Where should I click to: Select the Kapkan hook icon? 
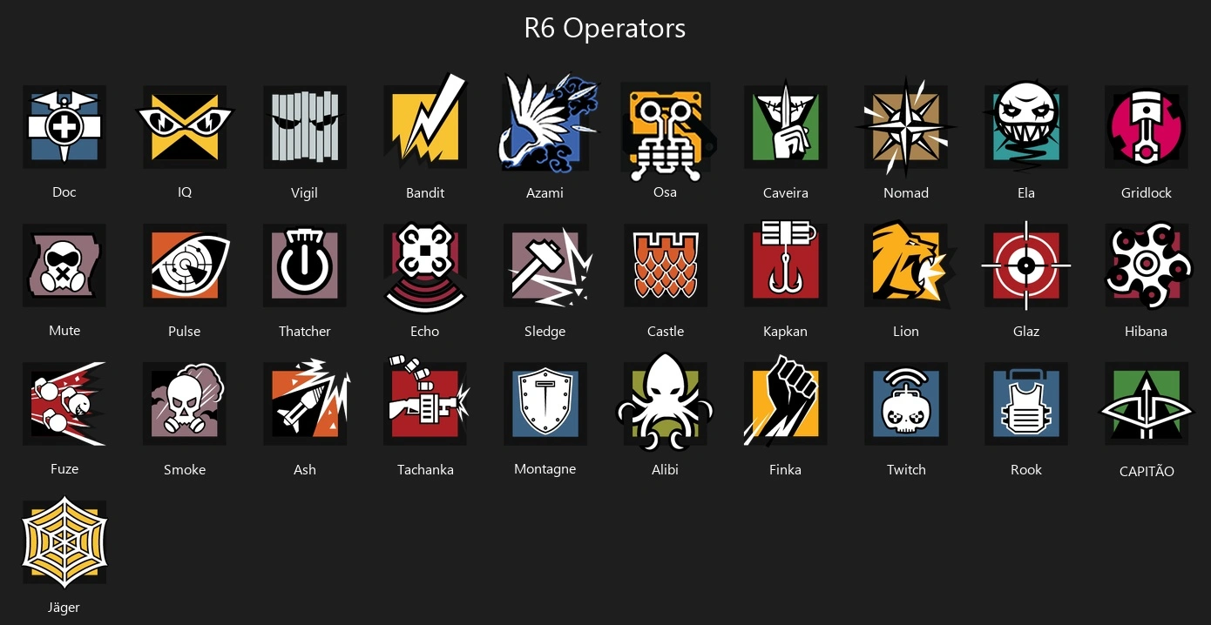(786, 263)
